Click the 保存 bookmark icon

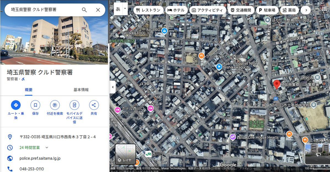pos(35,105)
